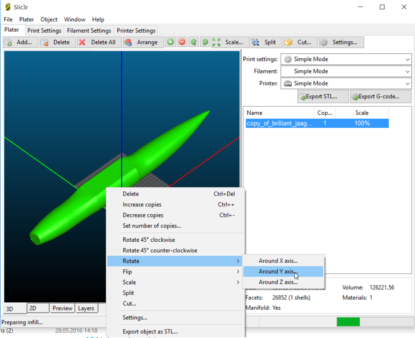
Task: Choose Increase copies in context menu
Action: point(176,205)
